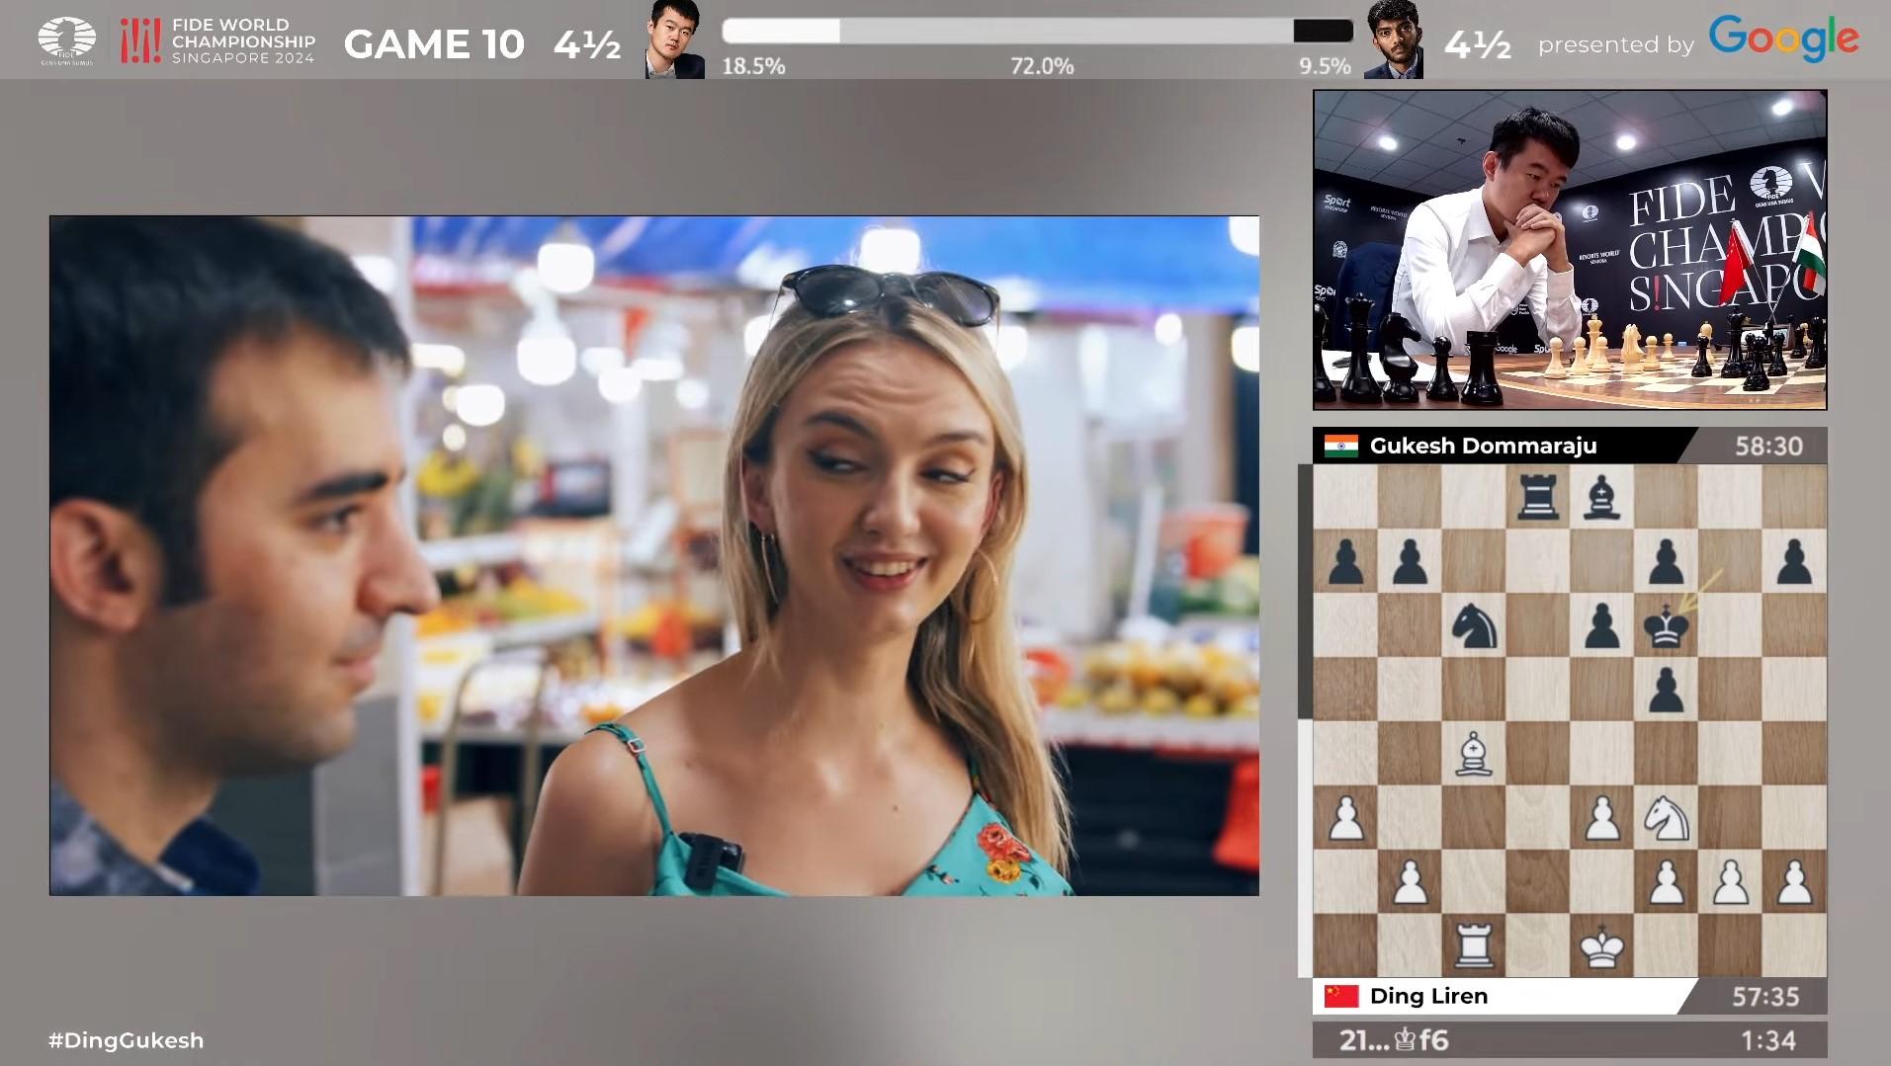Click Gukesh's portrait in the header

tap(1394, 40)
